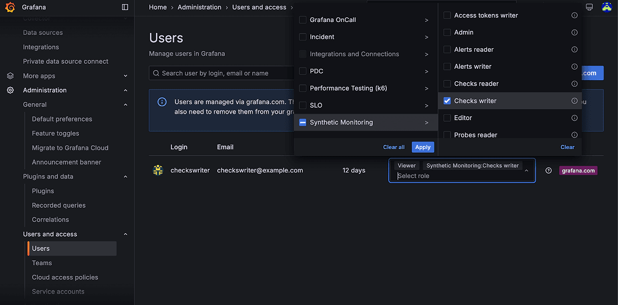618x305 pixels.
Task: Apply the selected roles
Action: (x=423, y=147)
